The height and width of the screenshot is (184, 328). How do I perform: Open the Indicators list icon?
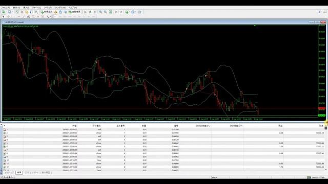(127, 12)
